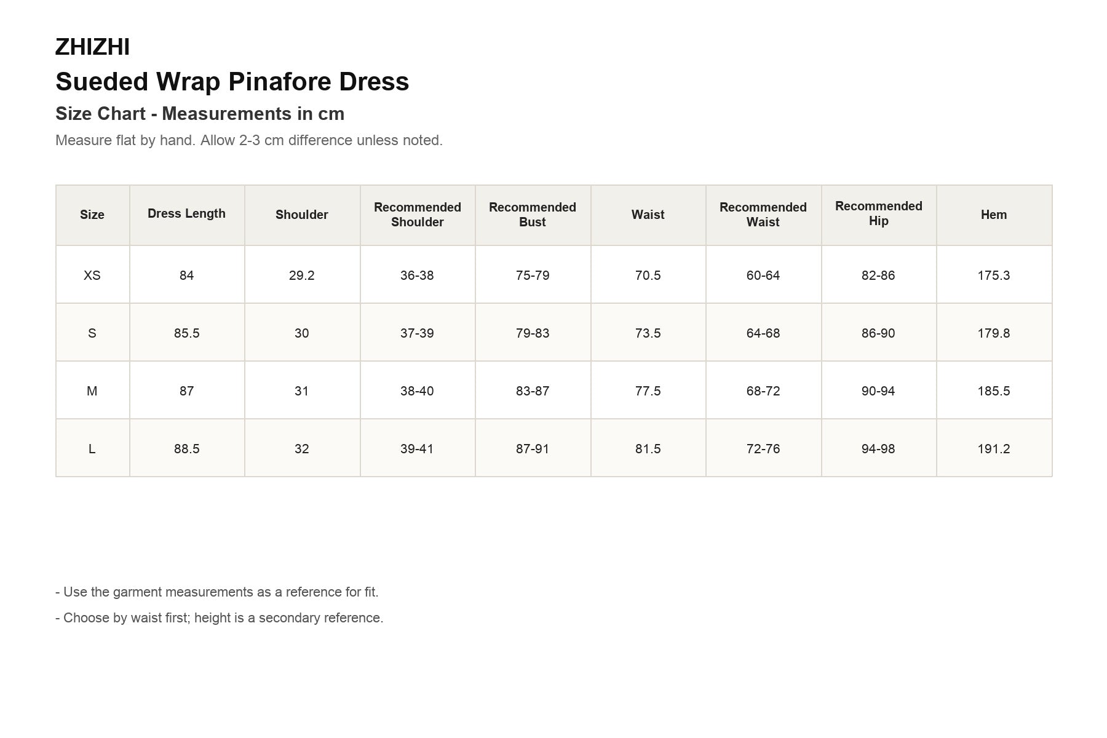Image resolution: width=1107 pixels, height=738 pixels.
Task: Click the recommended hip cell 94-98
Action: pyautogui.click(x=878, y=448)
